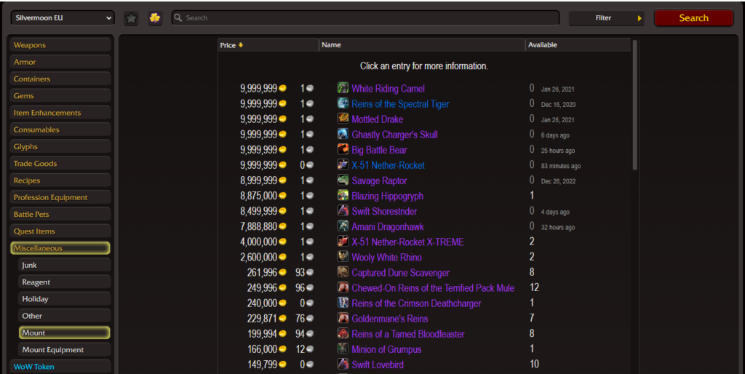Click the price sort arrow icon
This screenshot has width=745, height=374.
click(241, 45)
